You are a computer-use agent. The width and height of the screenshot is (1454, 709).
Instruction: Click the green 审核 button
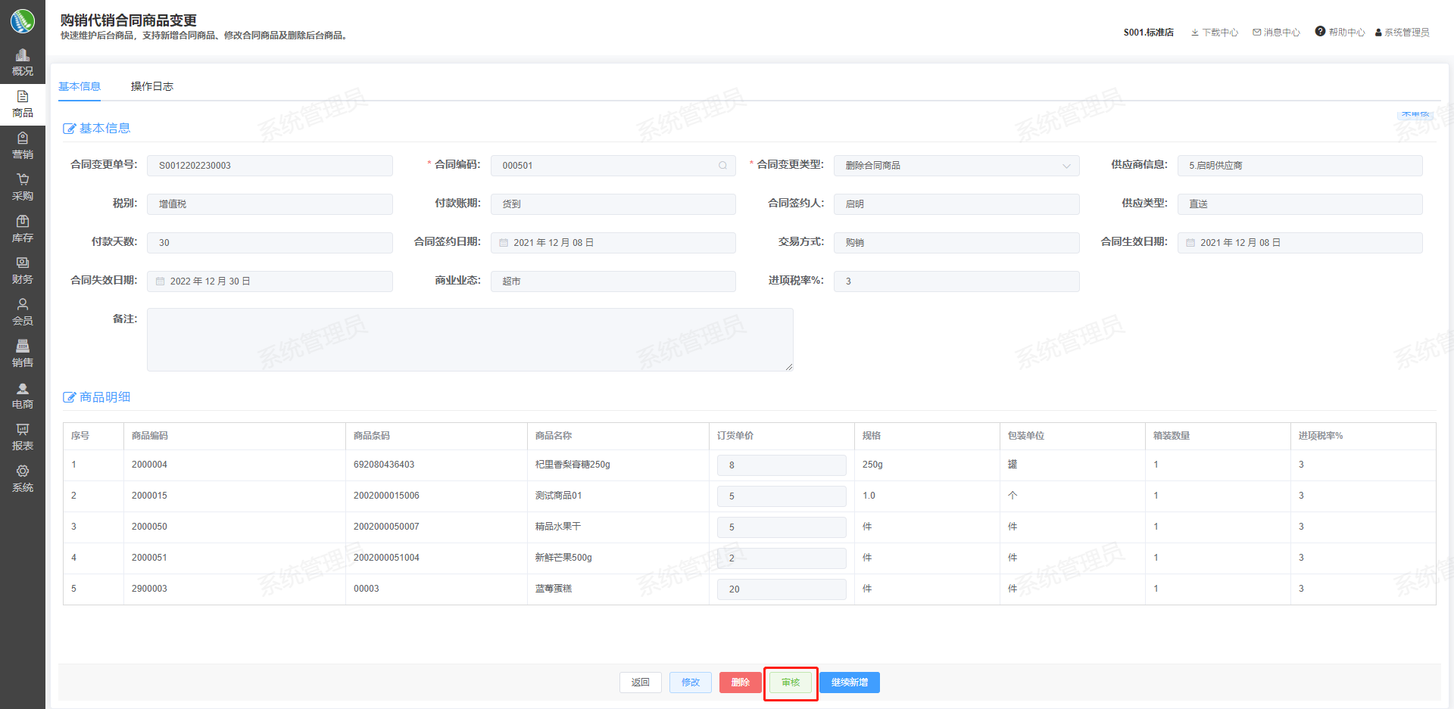coord(791,683)
